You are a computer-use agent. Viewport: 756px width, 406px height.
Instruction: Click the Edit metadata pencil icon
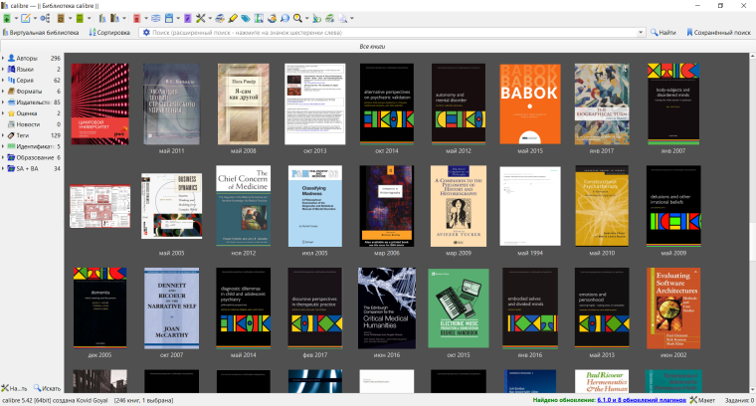pyautogui.click(x=26, y=18)
